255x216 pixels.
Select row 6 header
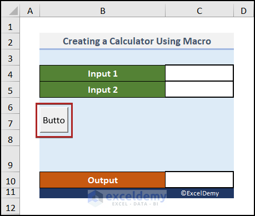point(11,106)
